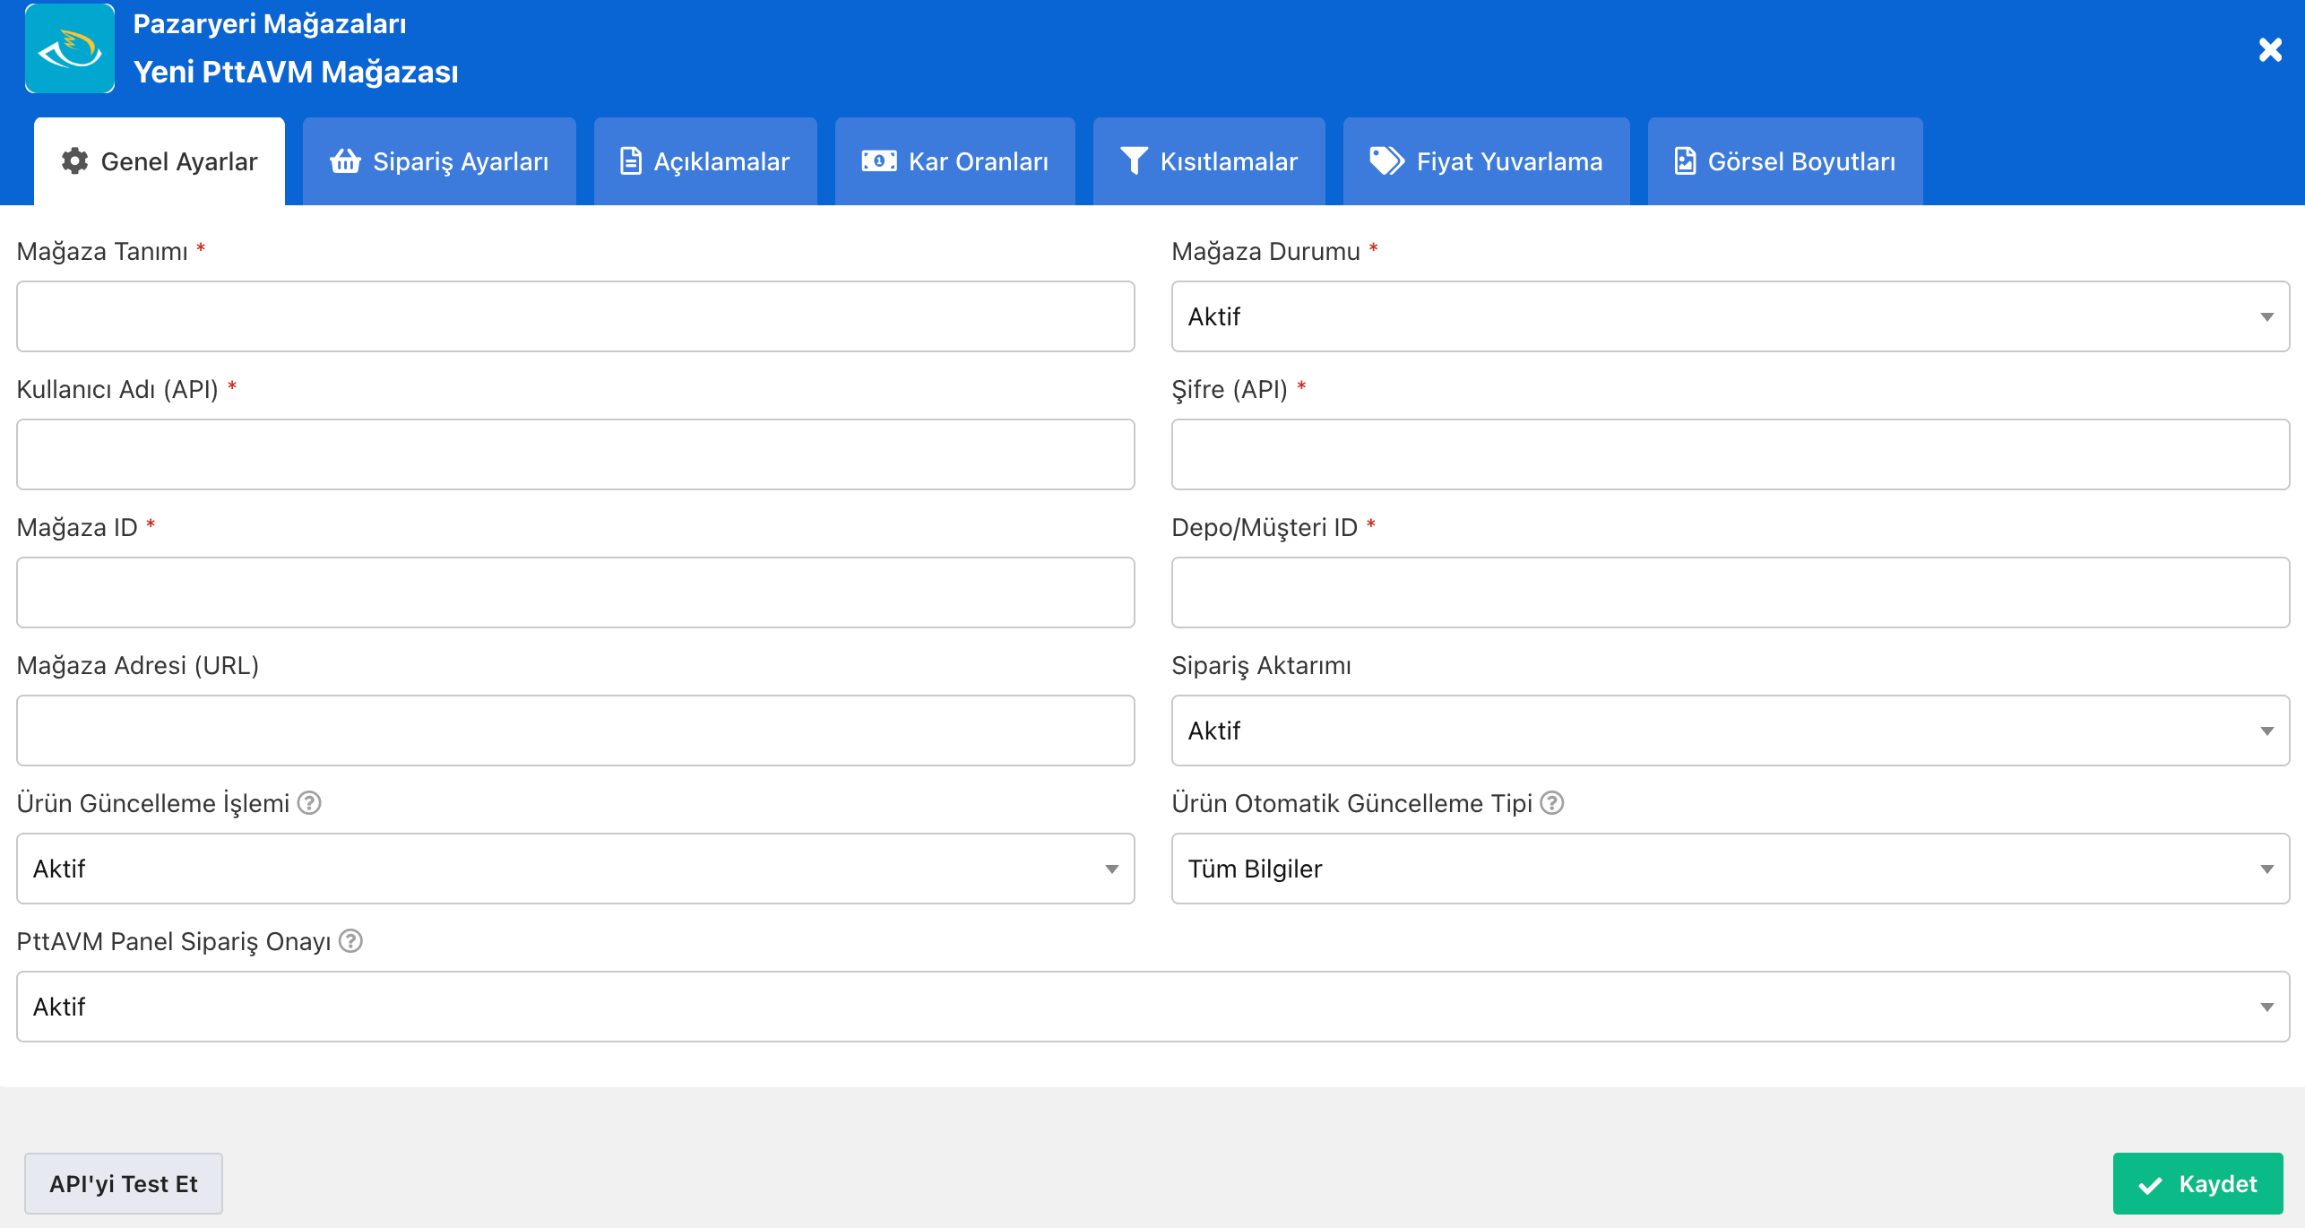The image size is (2305, 1228).
Task: Click the PttAVM logo icon
Action: coord(70,48)
